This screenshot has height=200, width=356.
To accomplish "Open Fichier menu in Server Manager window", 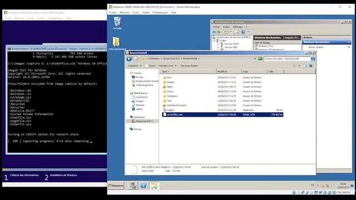I will tap(216, 27).
